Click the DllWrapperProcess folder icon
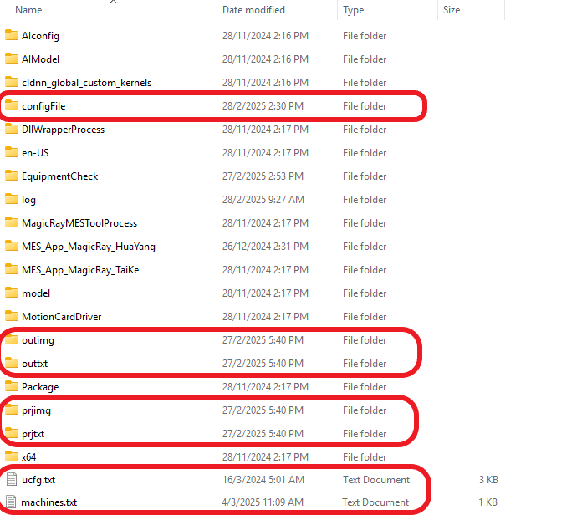 12,129
